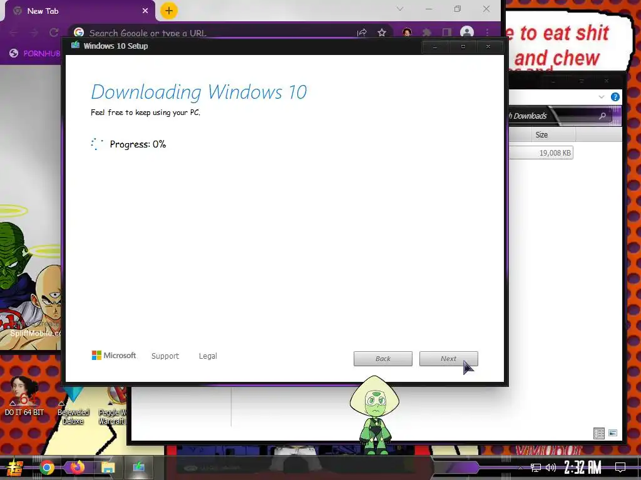Go back in Chrome with the back arrow

14,32
